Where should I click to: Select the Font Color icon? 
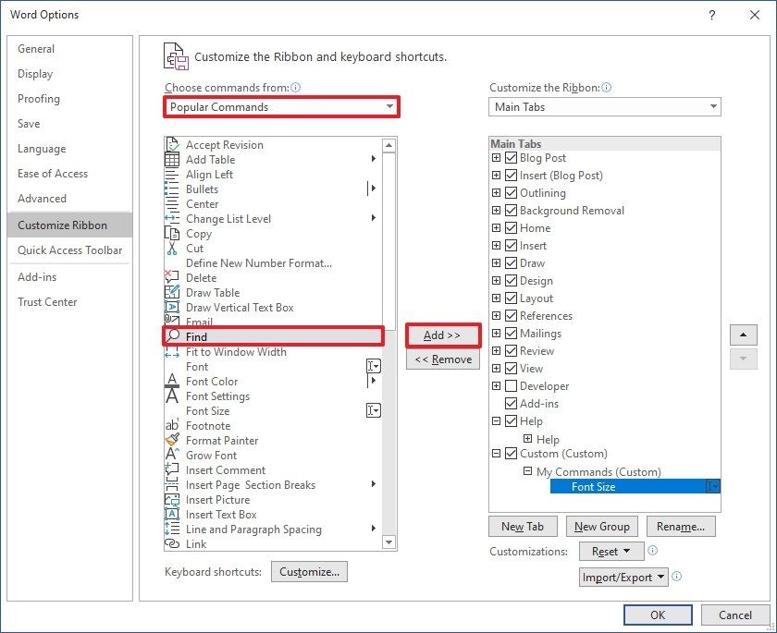172,381
